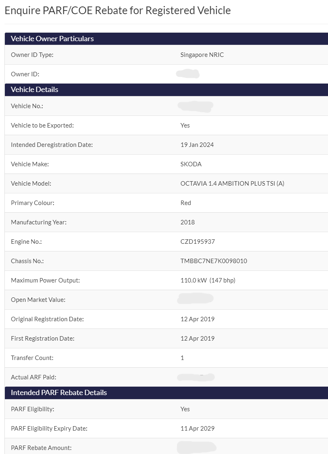Select the Red primary colour value
The image size is (328, 454).
(186, 203)
